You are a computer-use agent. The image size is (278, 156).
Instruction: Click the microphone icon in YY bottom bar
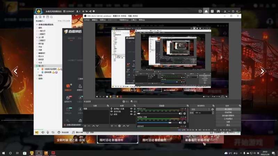48,132
